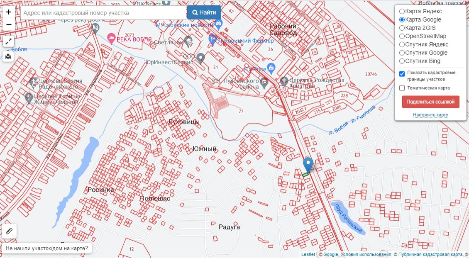Click the Росинка map label
Viewport: 469px width, 258px height.
(x=101, y=190)
